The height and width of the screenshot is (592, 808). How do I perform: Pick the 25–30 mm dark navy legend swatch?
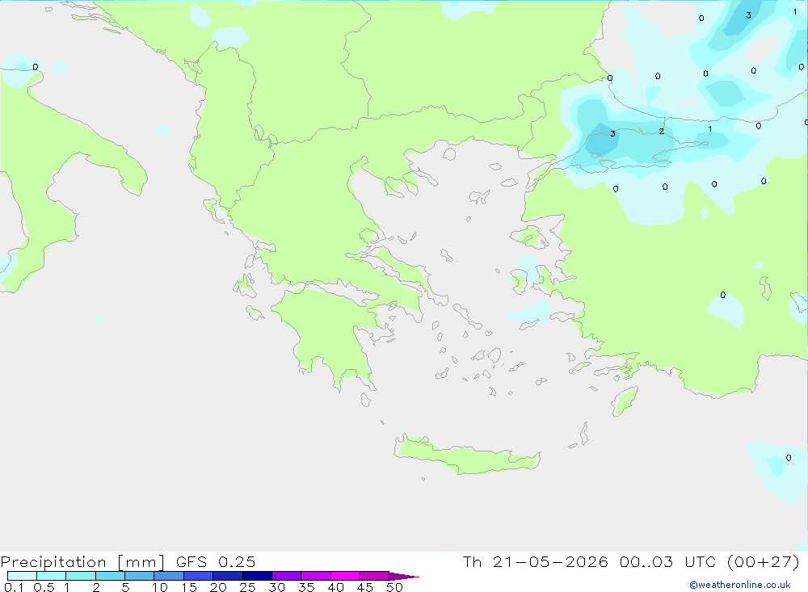pos(257,576)
